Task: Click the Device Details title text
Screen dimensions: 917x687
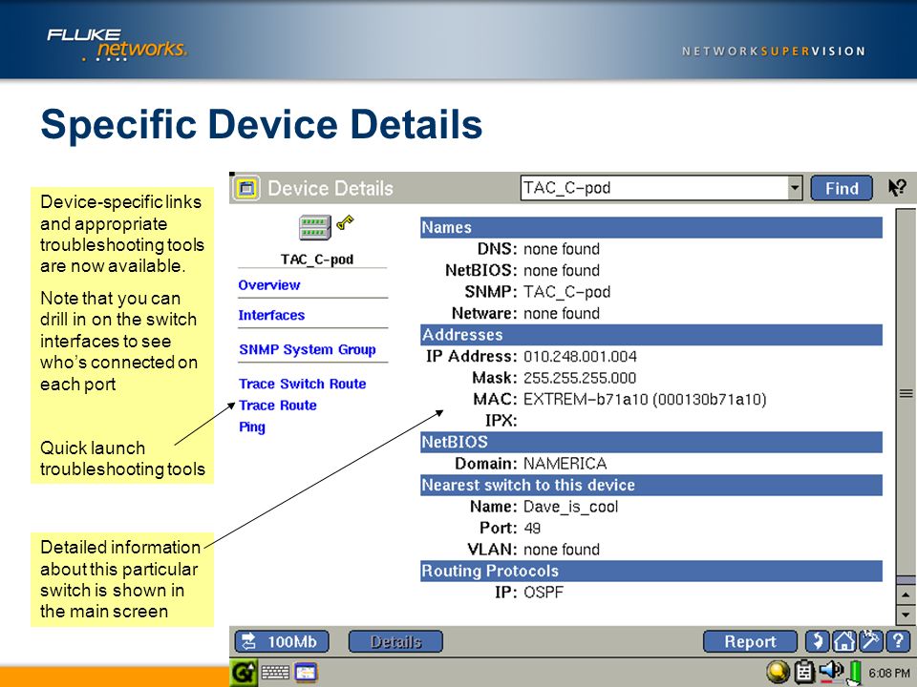Action: pos(331,188)
